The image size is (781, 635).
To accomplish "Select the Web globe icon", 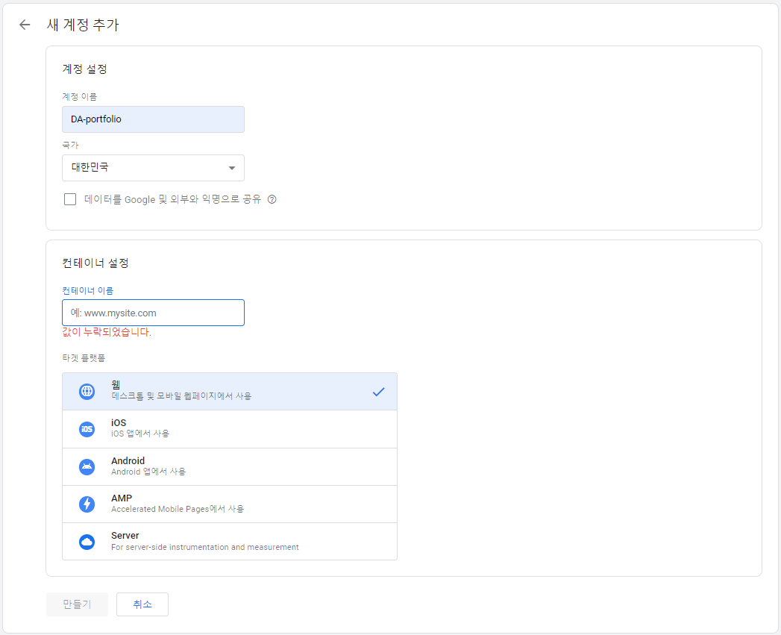I will pos(87,391).
